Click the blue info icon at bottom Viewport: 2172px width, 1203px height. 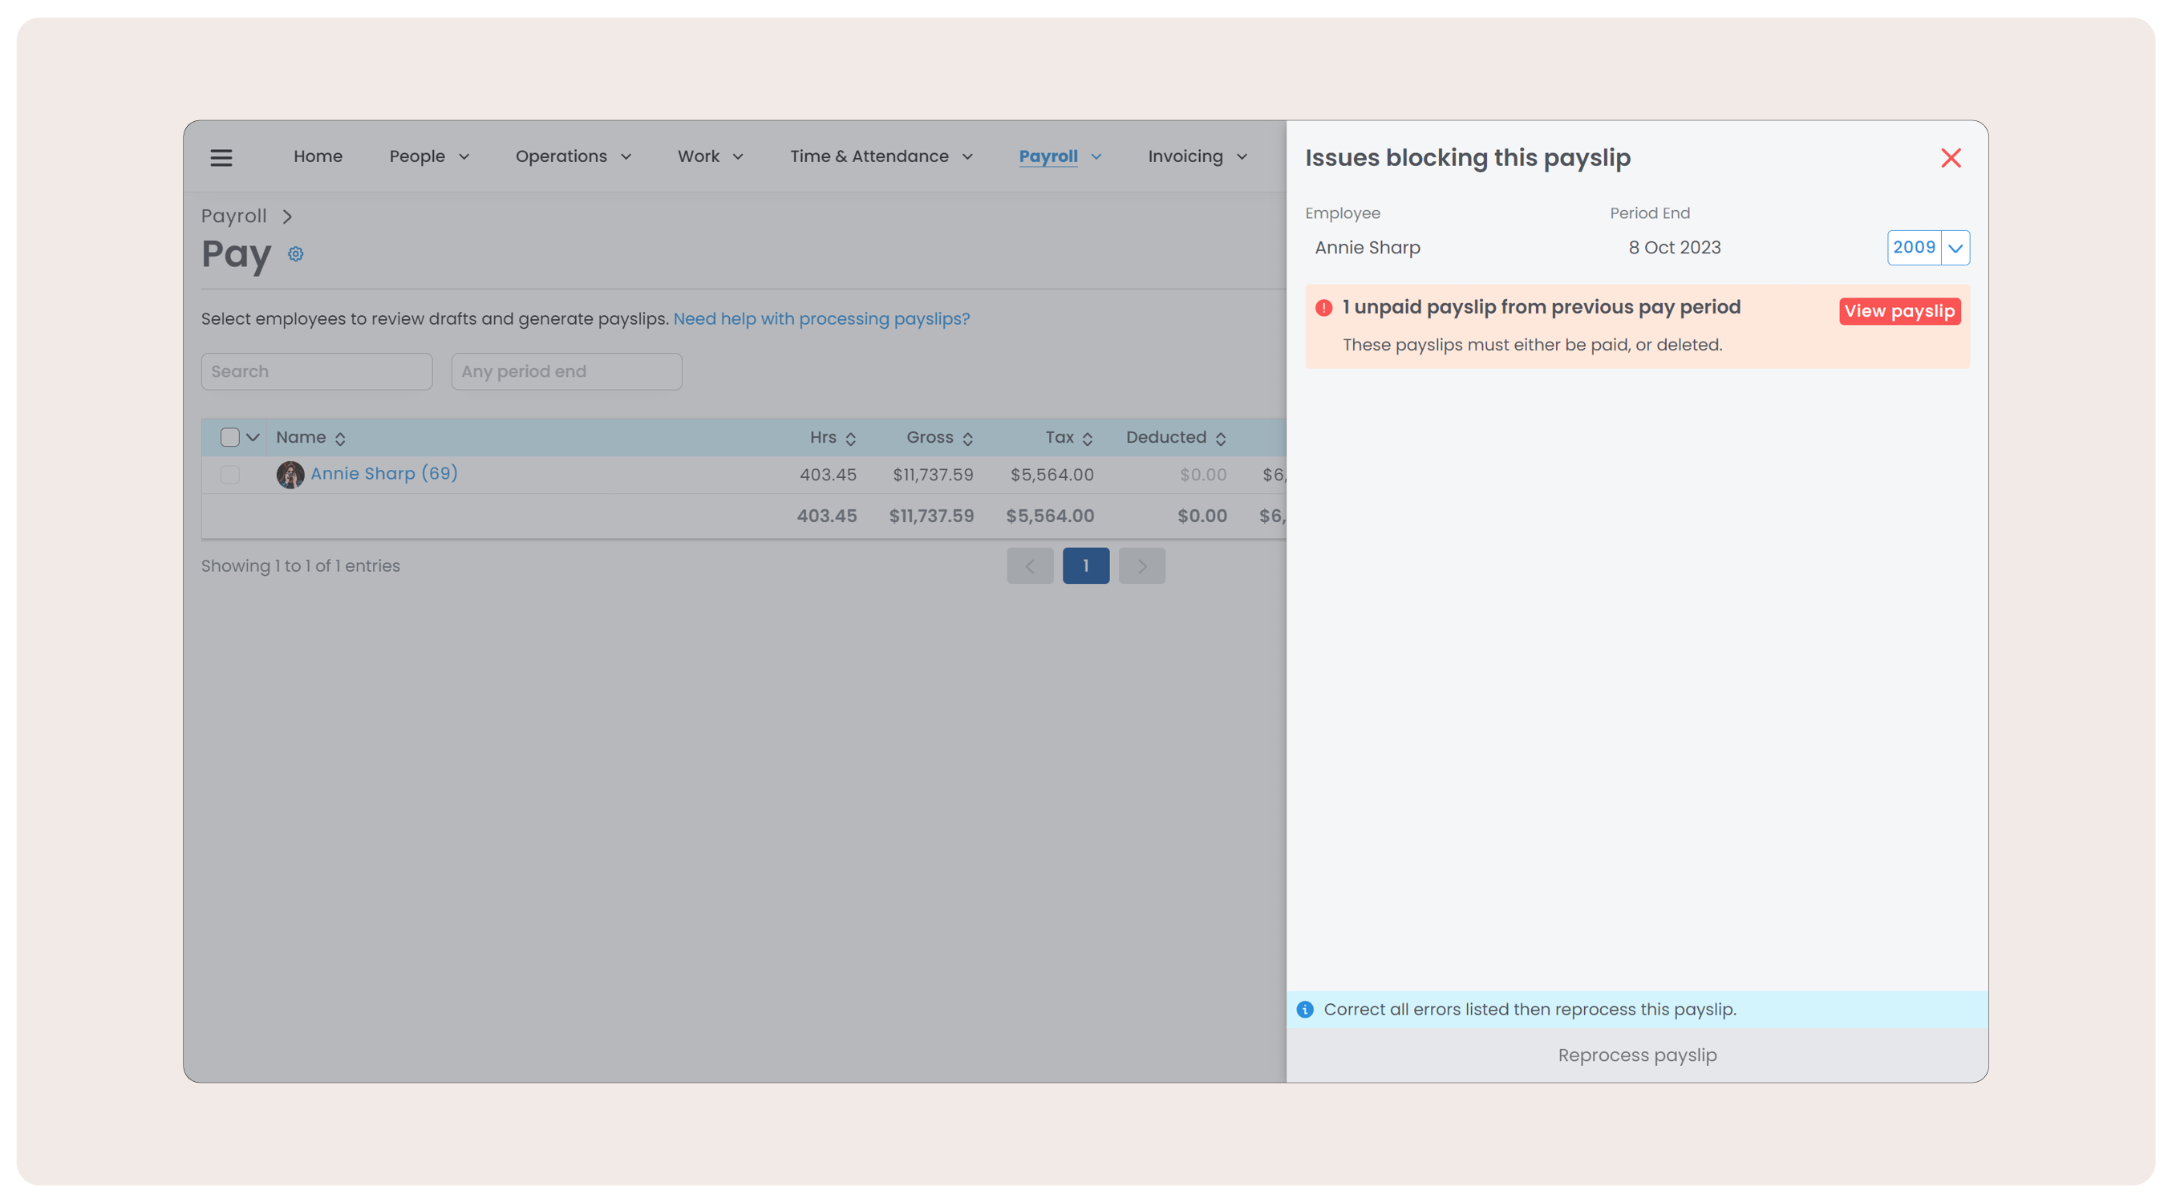(1304, 1009)
